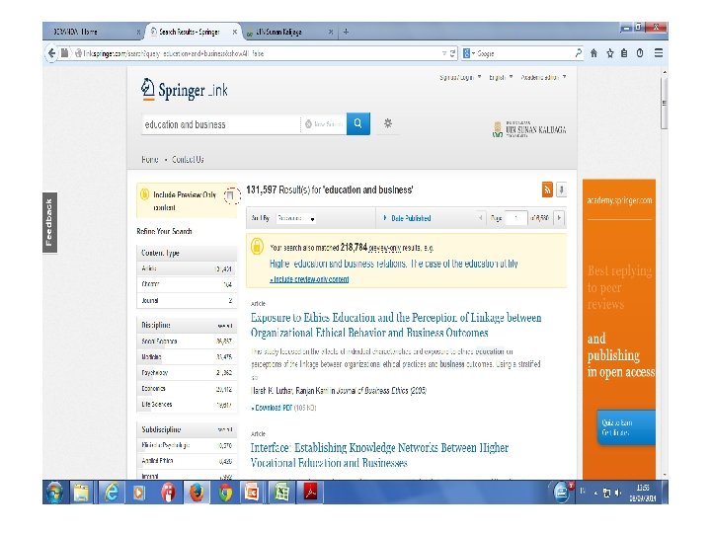Click see all in Discipline panel

225,326
